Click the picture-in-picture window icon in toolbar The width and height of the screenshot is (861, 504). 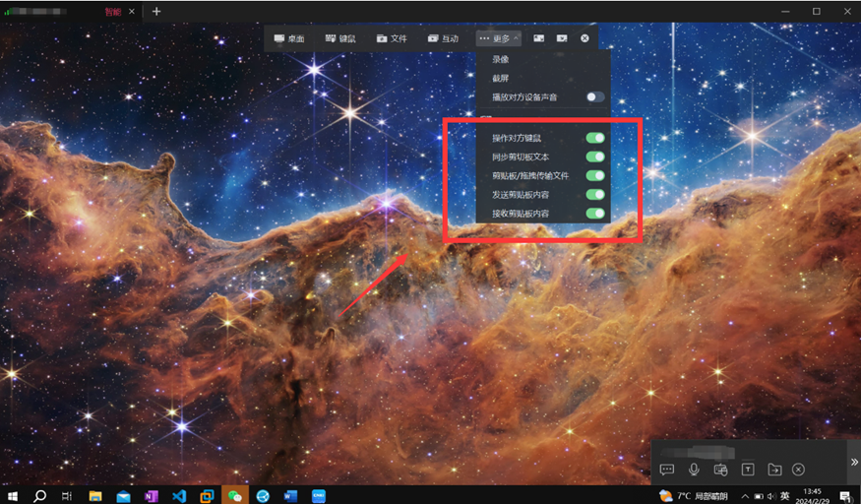point(538,38)
